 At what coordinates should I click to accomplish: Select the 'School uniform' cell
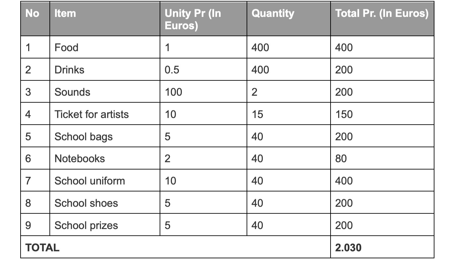105,181
